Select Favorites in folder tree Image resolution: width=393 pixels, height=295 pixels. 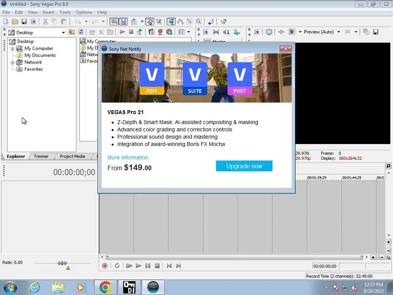[33, 69]
